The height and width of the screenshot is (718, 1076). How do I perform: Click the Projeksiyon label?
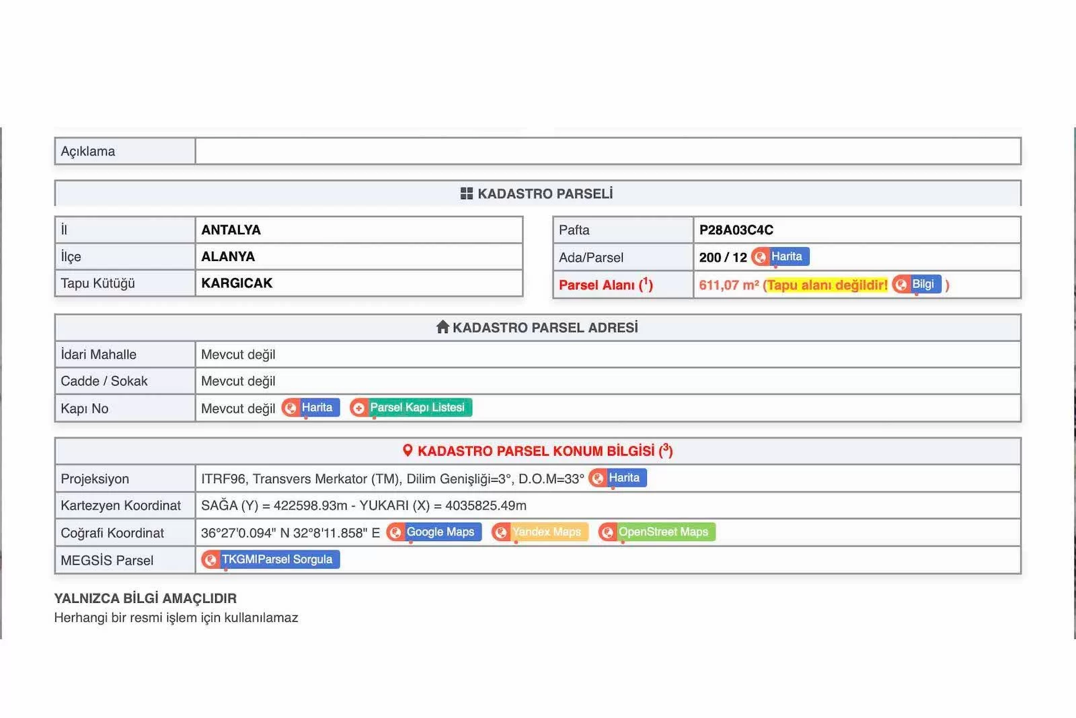(x=95, y=479)
